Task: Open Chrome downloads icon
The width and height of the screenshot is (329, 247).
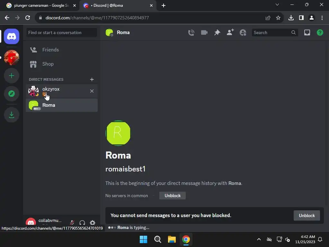Action: (291, 18)
